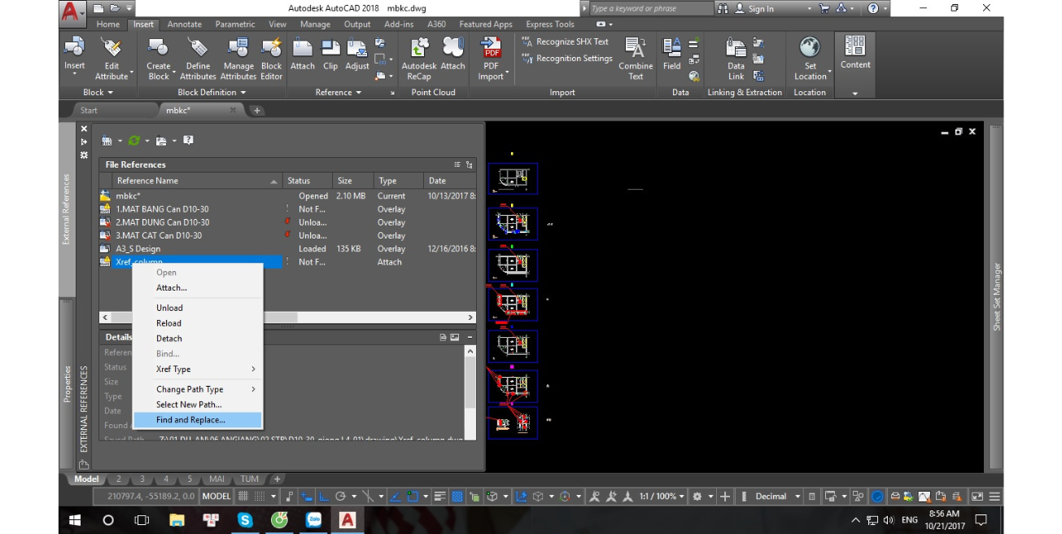Click Recognize SHX Text

566,42
